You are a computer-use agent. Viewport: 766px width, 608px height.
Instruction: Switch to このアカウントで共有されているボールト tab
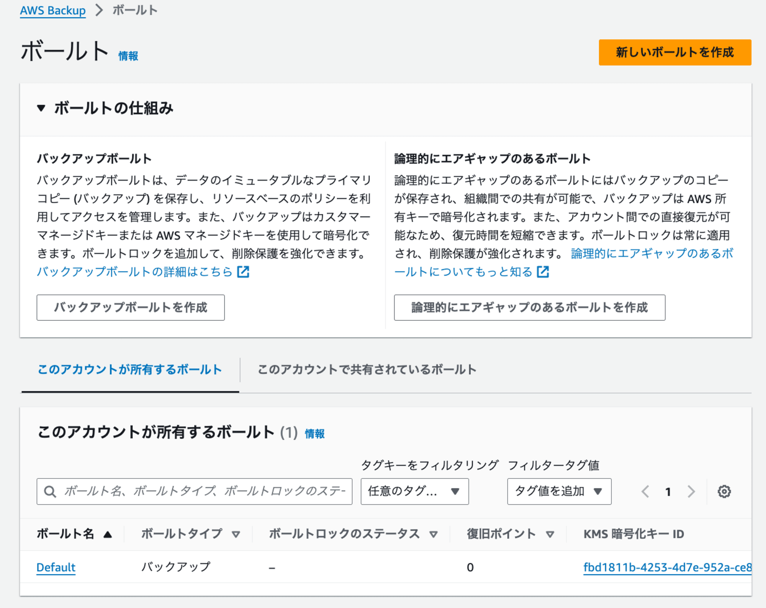click(x=367, y=369)
